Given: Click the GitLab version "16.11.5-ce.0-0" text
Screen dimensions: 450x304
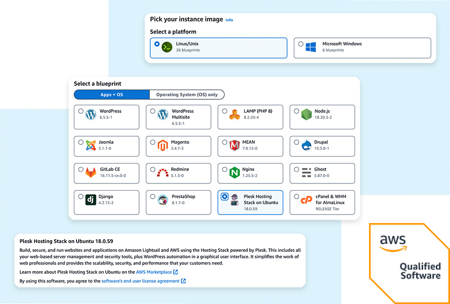Looking at the screenshot, I should (x=113, y=175).
